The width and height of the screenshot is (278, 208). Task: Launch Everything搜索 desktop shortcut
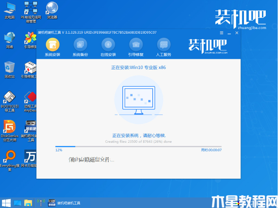pos(10,161)
